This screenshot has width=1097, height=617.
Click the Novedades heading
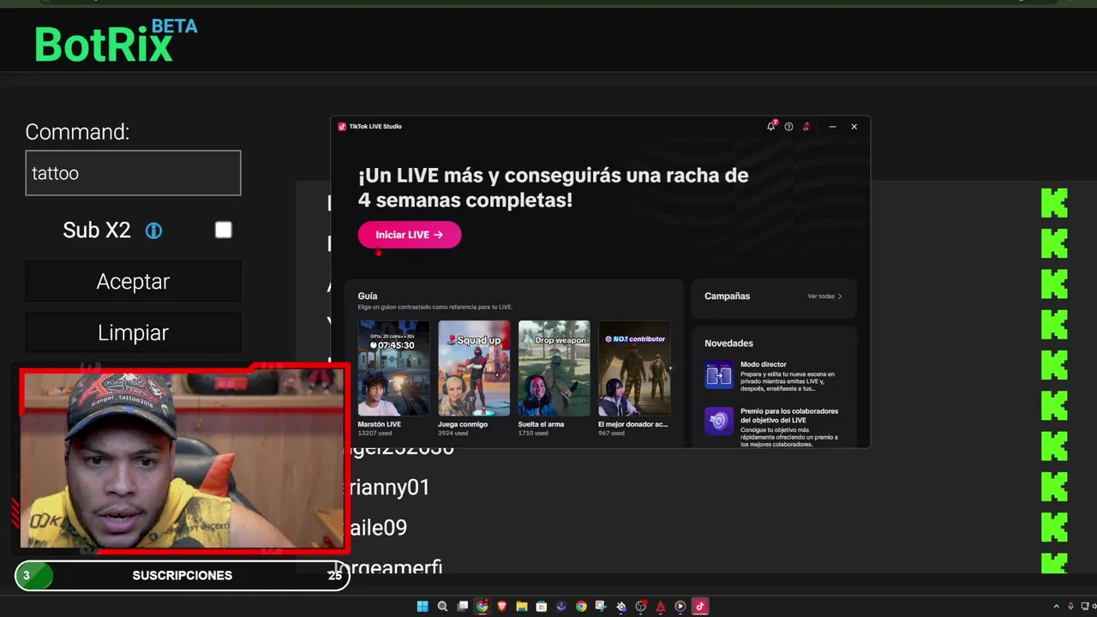click(728, 343)
